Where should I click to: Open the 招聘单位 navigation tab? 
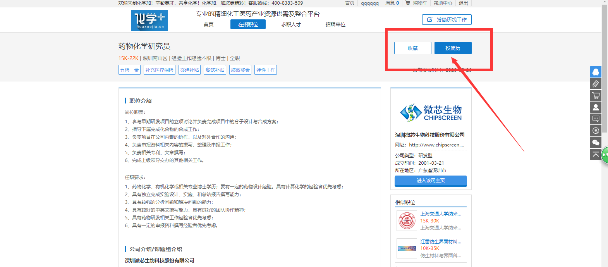[x=335, y=24]
